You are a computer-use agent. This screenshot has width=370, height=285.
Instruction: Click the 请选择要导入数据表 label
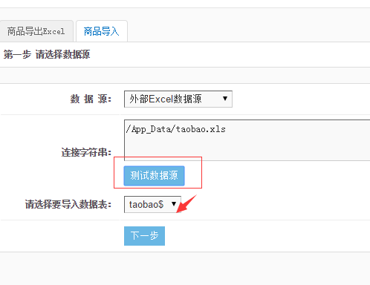coord(68,204)
